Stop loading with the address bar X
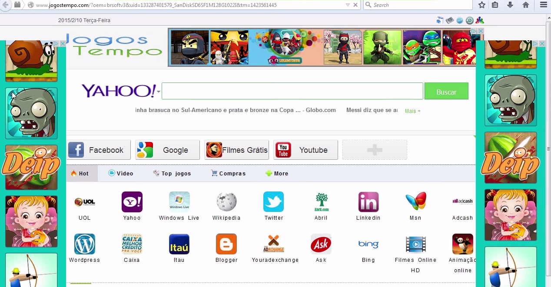Image resolution: width=551 pixels, height=287 pixels. 355,5
